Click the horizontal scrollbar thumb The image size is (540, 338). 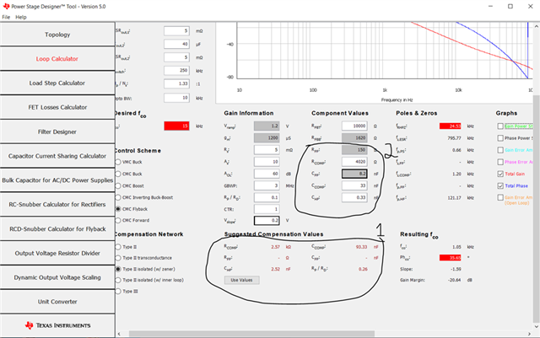point(251,334)
